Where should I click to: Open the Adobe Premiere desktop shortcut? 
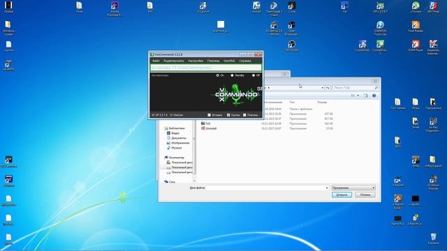[115, 8]
